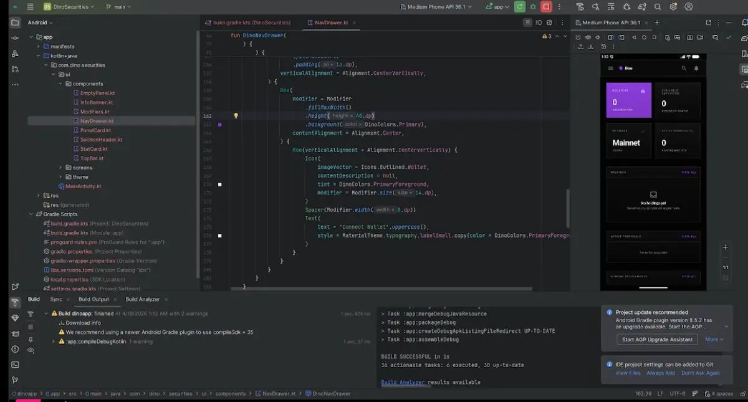Toggle pin of Build tool tab
This screenshot has height=402, width=748.
(x=31, y=339)
